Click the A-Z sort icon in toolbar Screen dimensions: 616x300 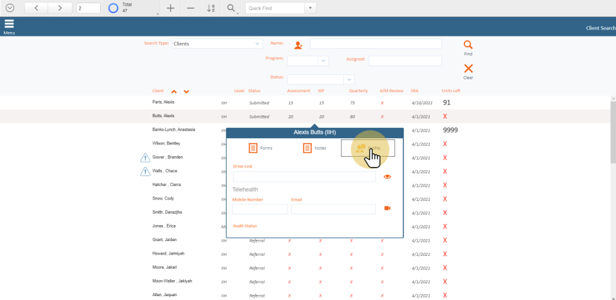211,8
